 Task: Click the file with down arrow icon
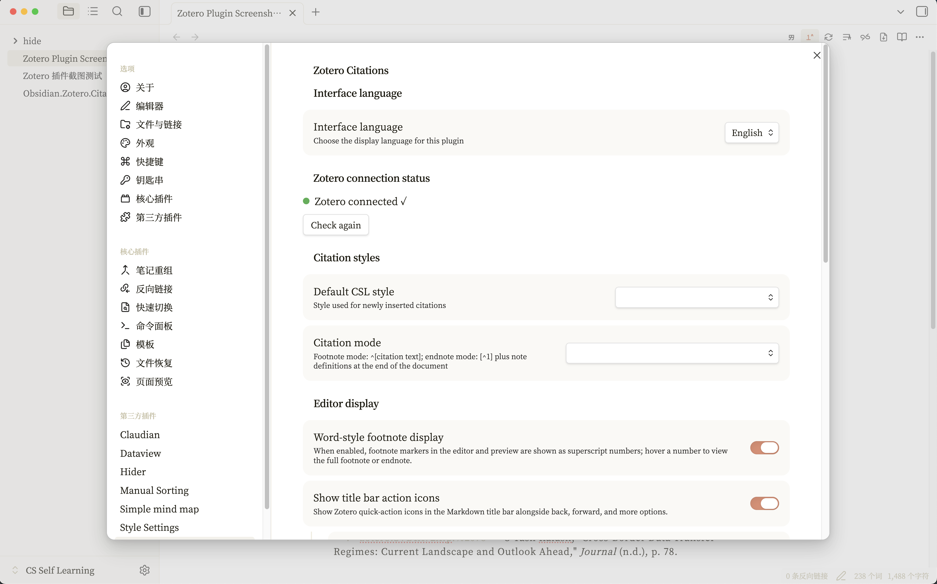point(883,37)
